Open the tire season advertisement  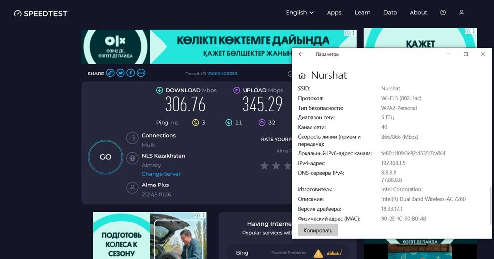pos(150,235)
